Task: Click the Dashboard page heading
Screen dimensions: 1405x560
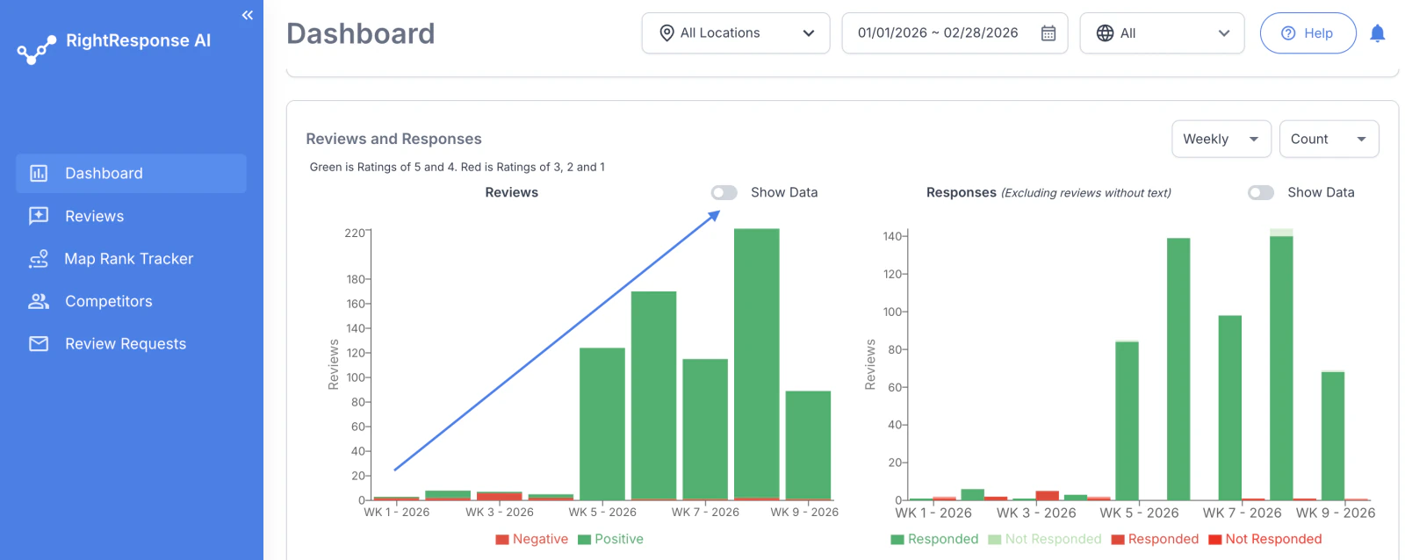Action: coord(360,33)
